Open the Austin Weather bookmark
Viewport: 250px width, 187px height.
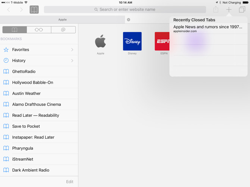(39, 94)
